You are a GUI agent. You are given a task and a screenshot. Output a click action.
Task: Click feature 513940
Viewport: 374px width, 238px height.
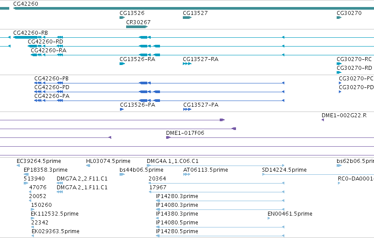pos(26,183)
